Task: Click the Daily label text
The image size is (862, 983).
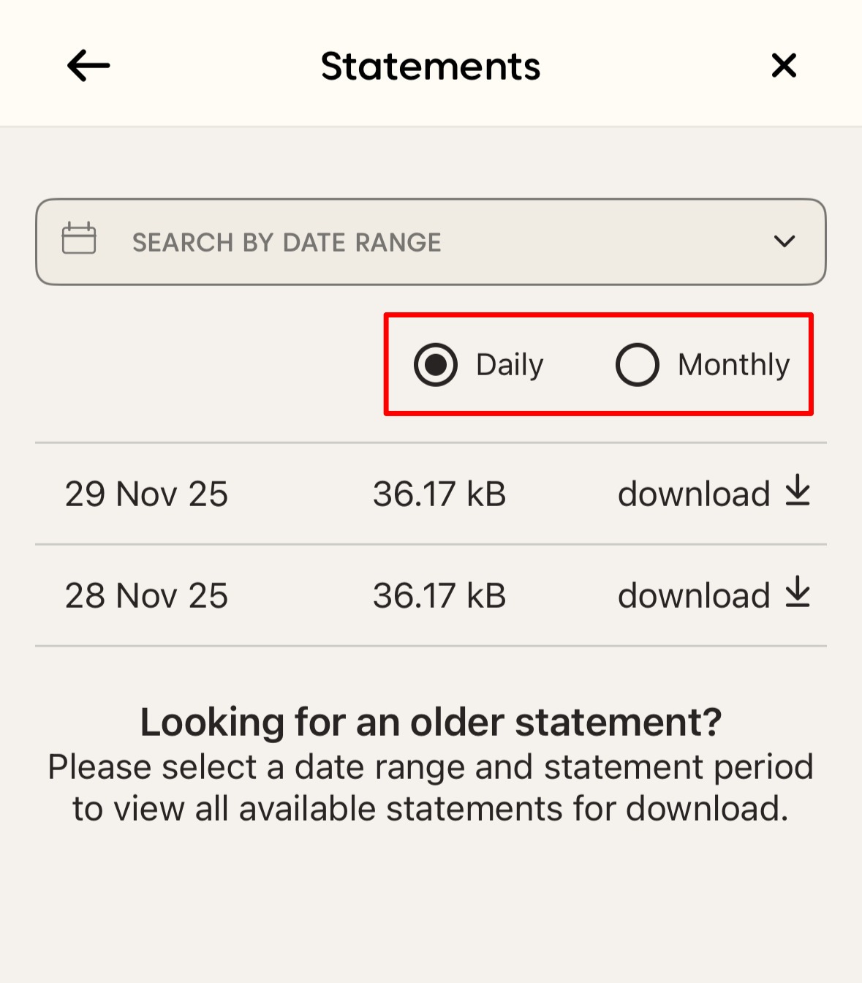Action: 510,364
